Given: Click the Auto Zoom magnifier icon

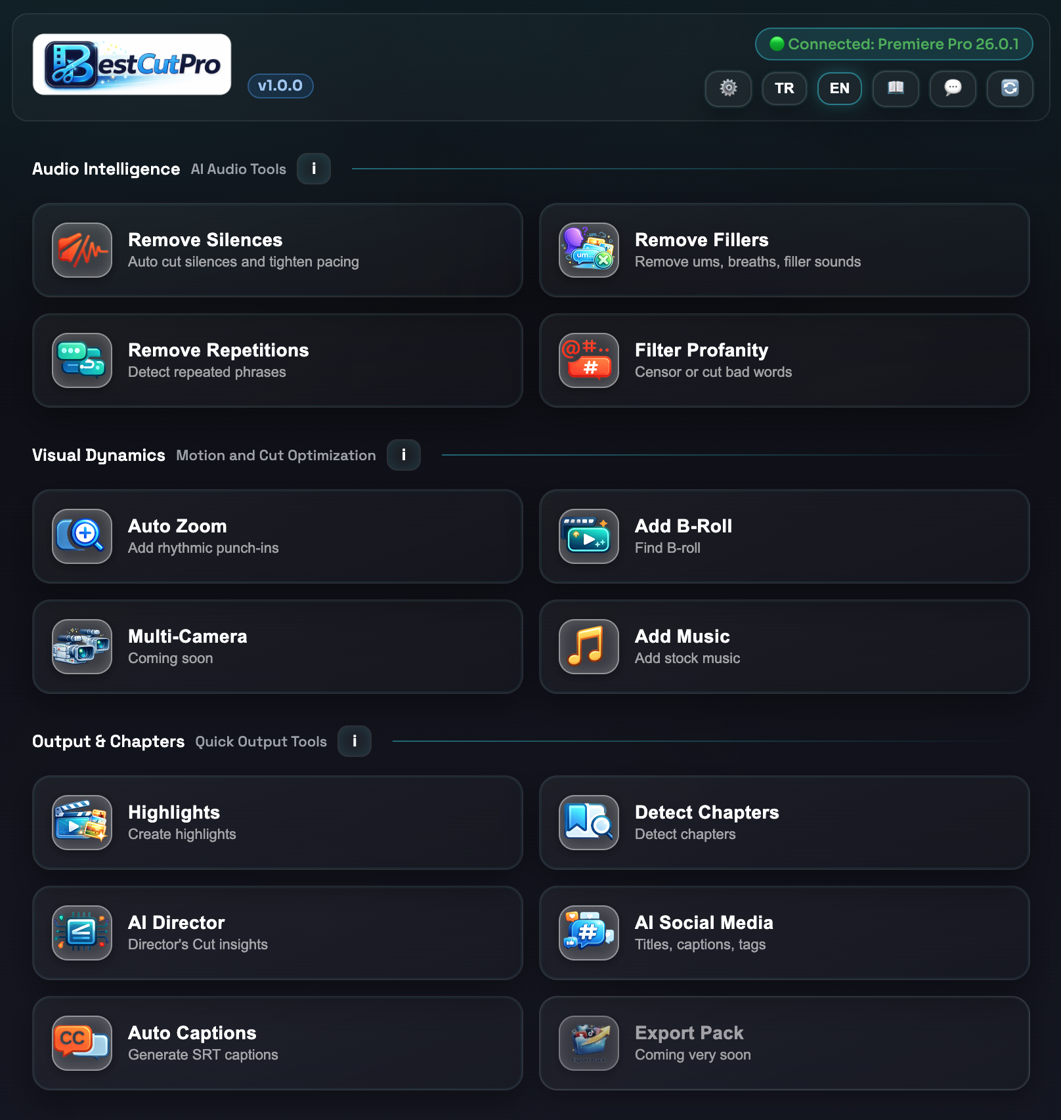Looking at the screenshot, I should [x=82, y=536].
